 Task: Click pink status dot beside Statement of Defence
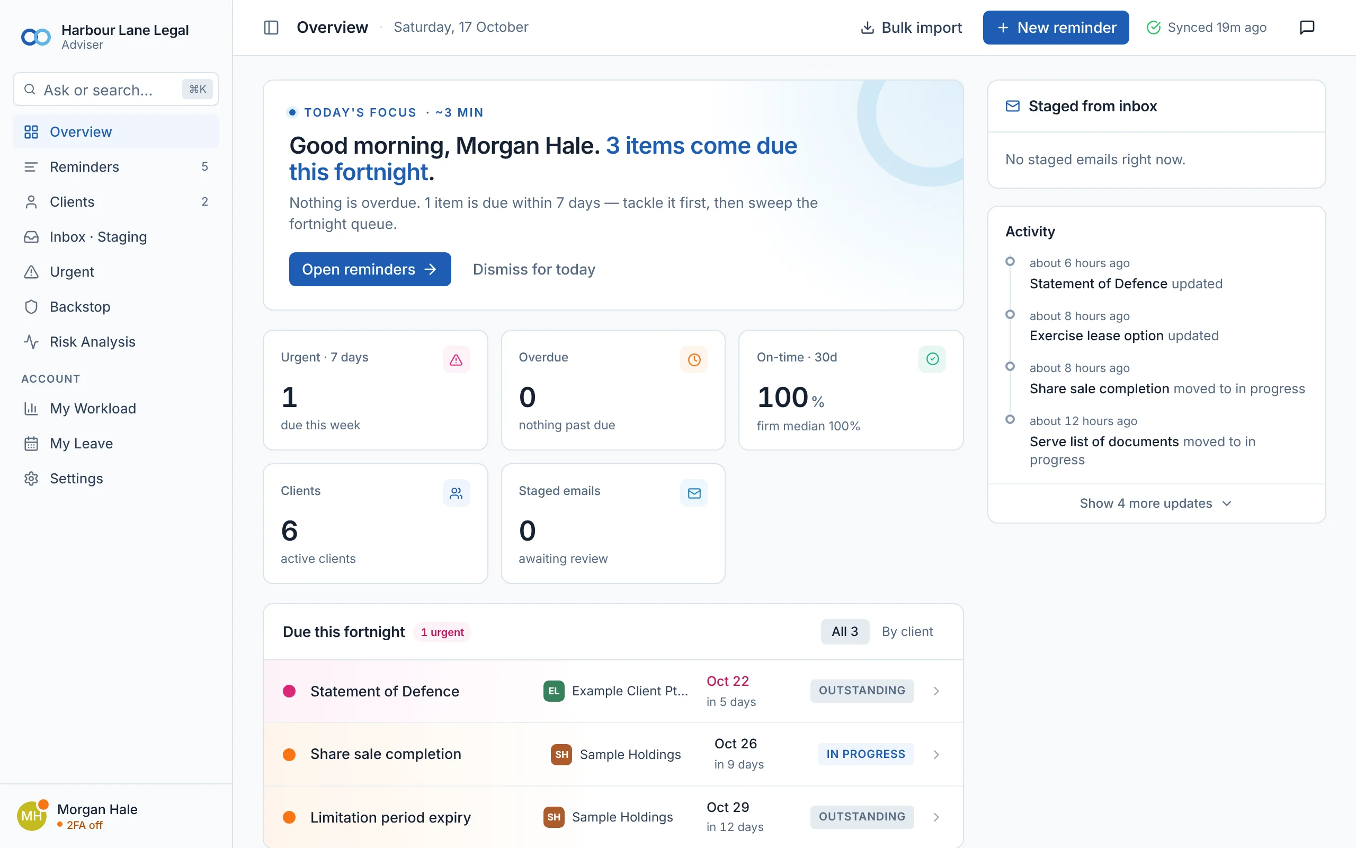[289, 691]
